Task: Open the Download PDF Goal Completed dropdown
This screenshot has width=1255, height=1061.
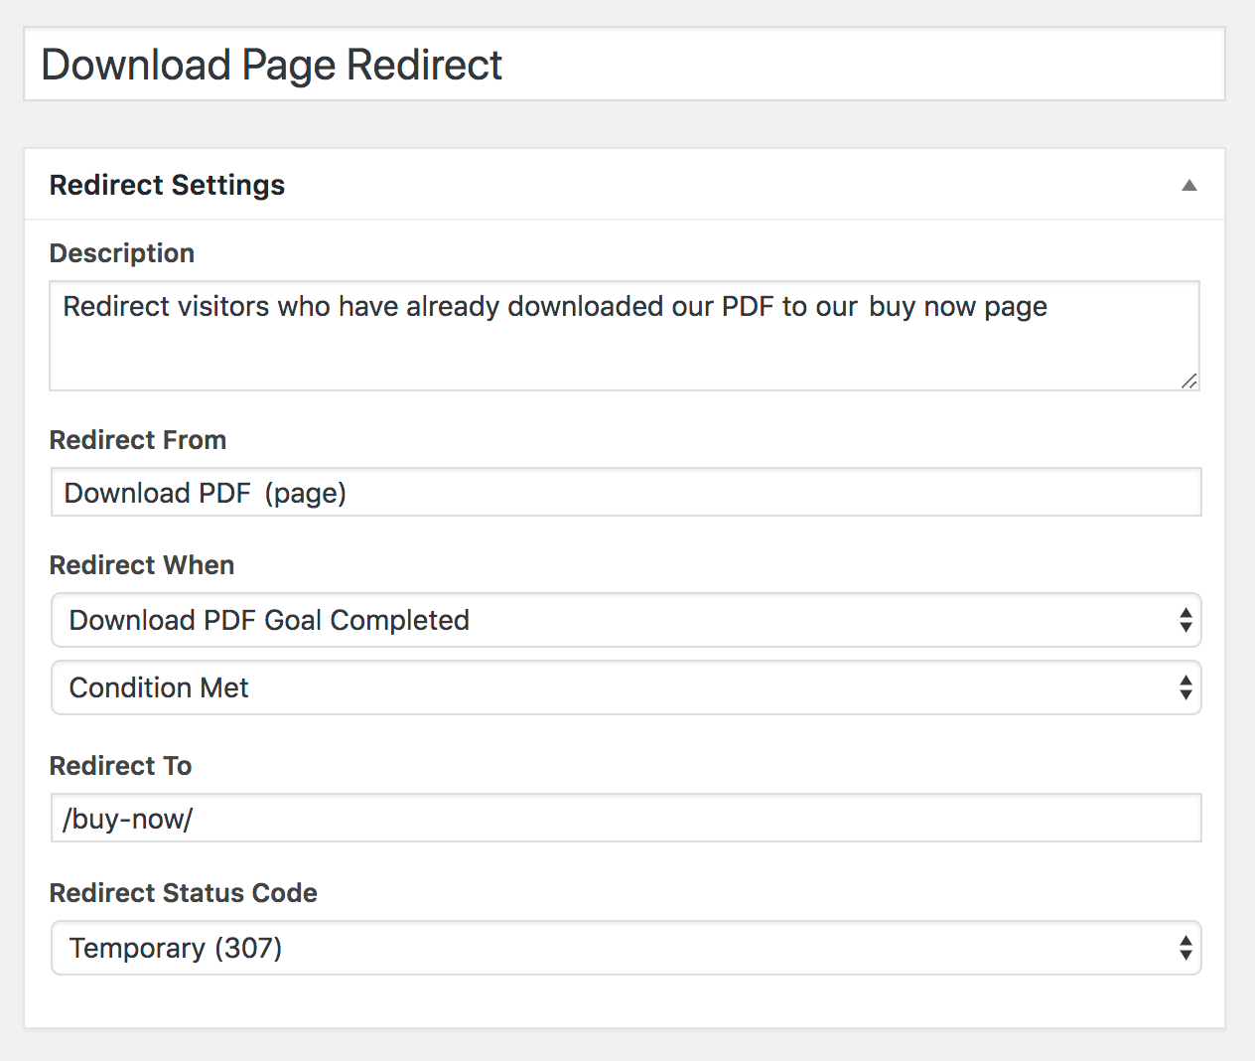Action: pos(626,620)
